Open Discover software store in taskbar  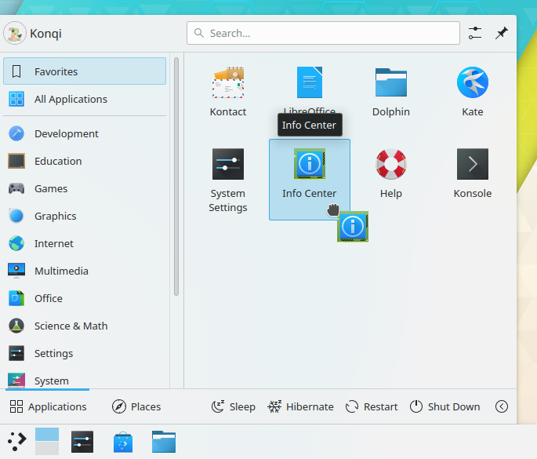(x=123, y=442)
